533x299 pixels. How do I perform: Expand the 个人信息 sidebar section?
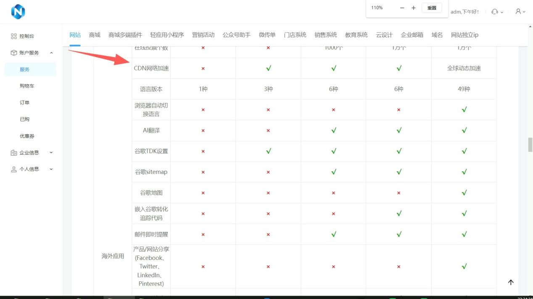[51, 169]
